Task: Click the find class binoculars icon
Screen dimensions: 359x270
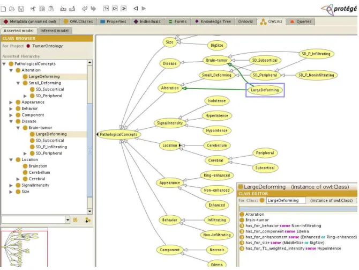Action: [75, 220]
